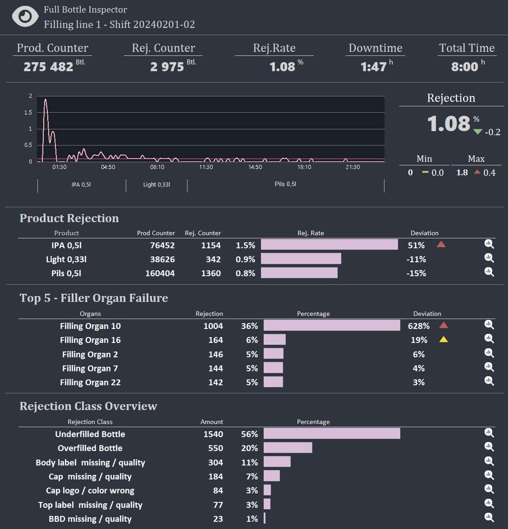Viewport: 508px width, 529px height.
Task: Click magnifier for Body label missing / quality
Action: click(489, 461)
